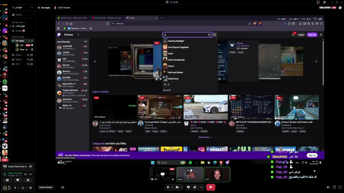Click Twitch page scrollbar in shared screen
Image resolution: width=344 pixels, height=193 pixels.
tap(323, 62)
